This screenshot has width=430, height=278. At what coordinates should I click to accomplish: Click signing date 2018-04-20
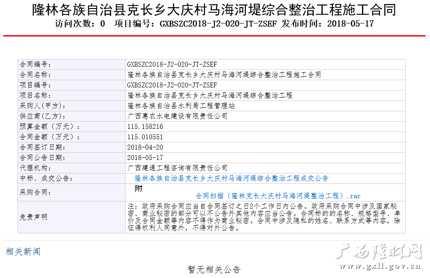[x=145, y=147]
